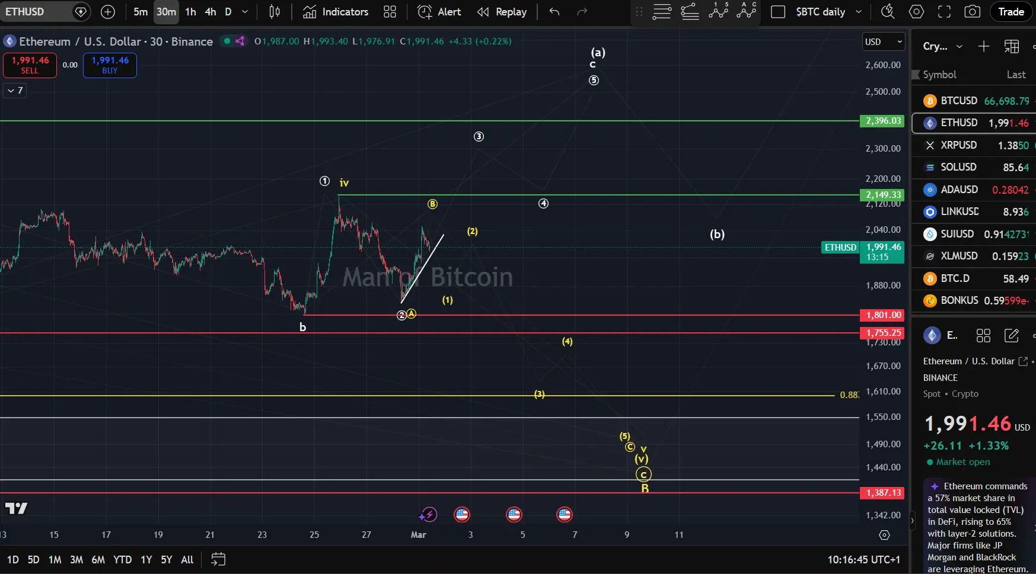This screenshot has height=574, width=1036.
Task: Select BTC.D in the watchlist
Action: coord(974,278)
